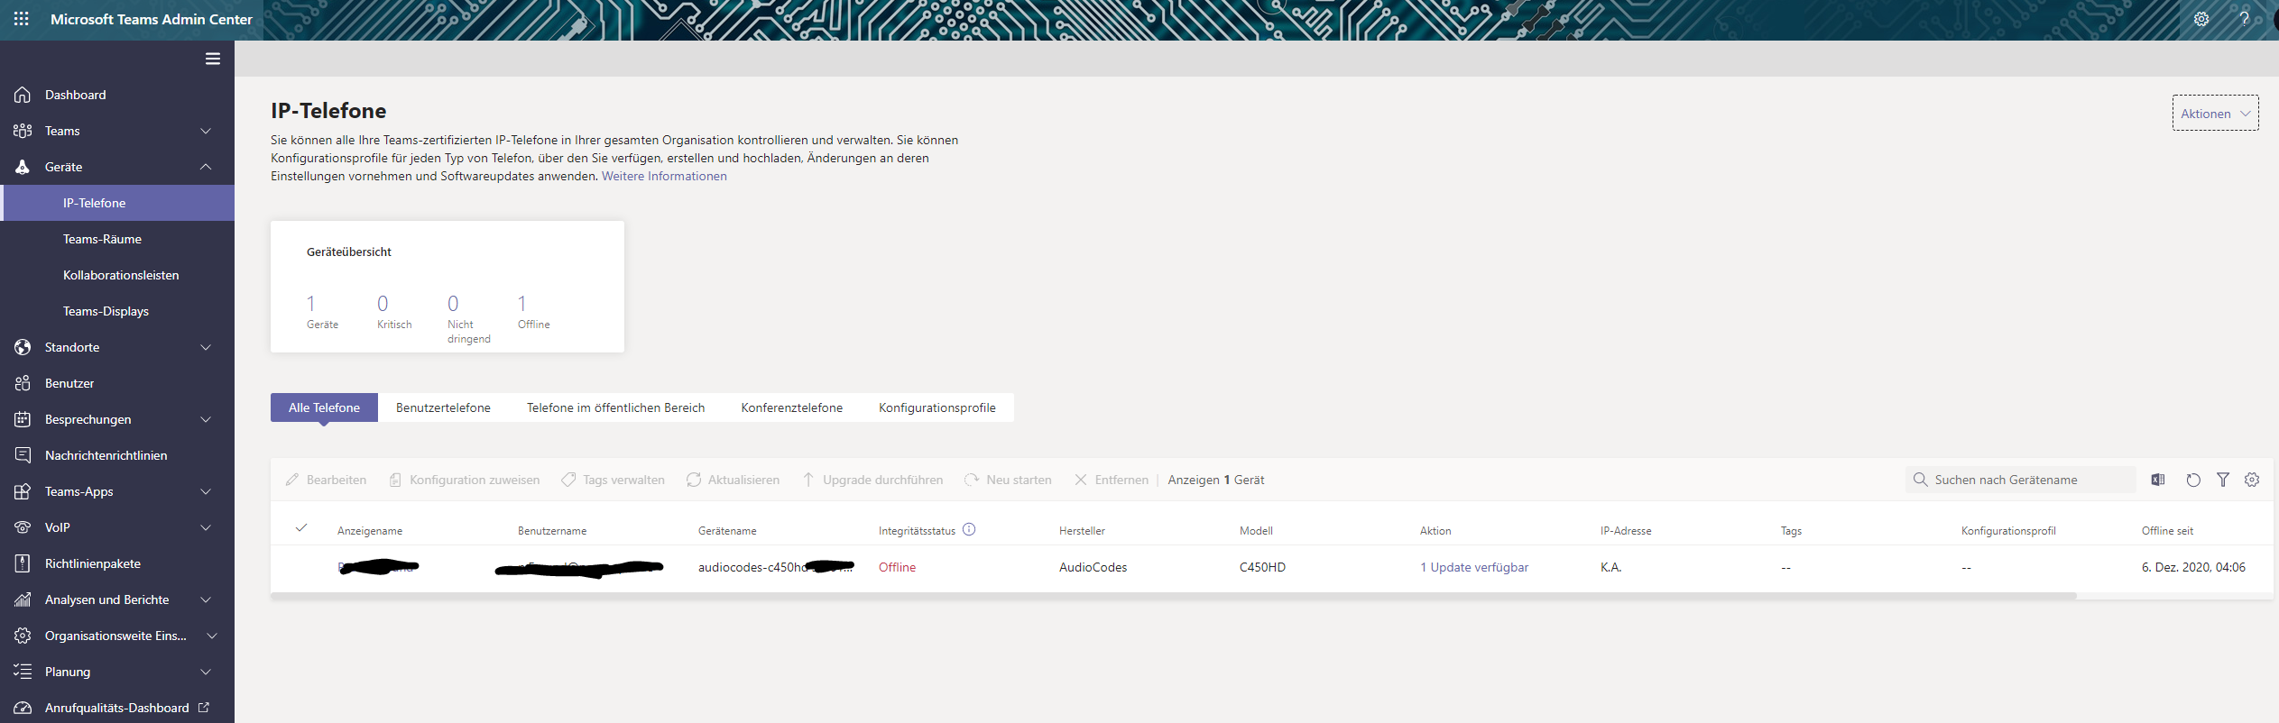Click the Offline count 1

tap(521, 304)
